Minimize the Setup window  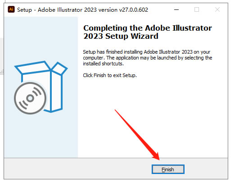point(176,9)
